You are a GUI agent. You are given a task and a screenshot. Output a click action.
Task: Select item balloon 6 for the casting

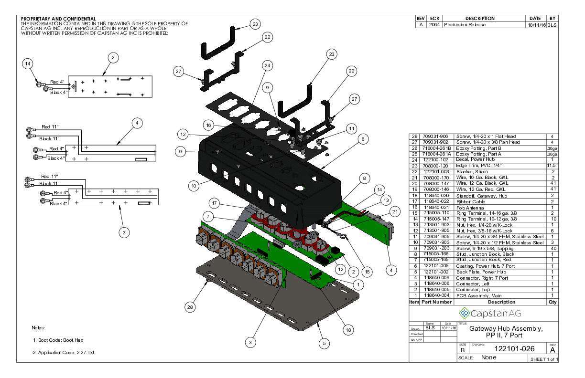pos(363,139)
